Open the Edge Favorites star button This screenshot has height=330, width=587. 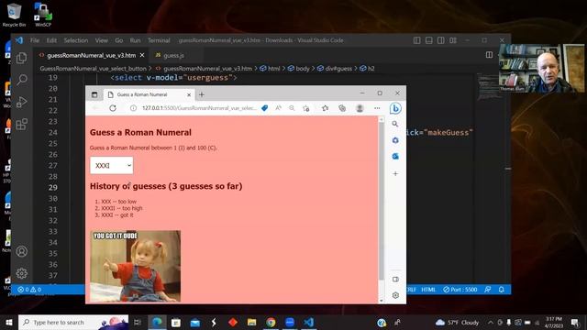325,108
